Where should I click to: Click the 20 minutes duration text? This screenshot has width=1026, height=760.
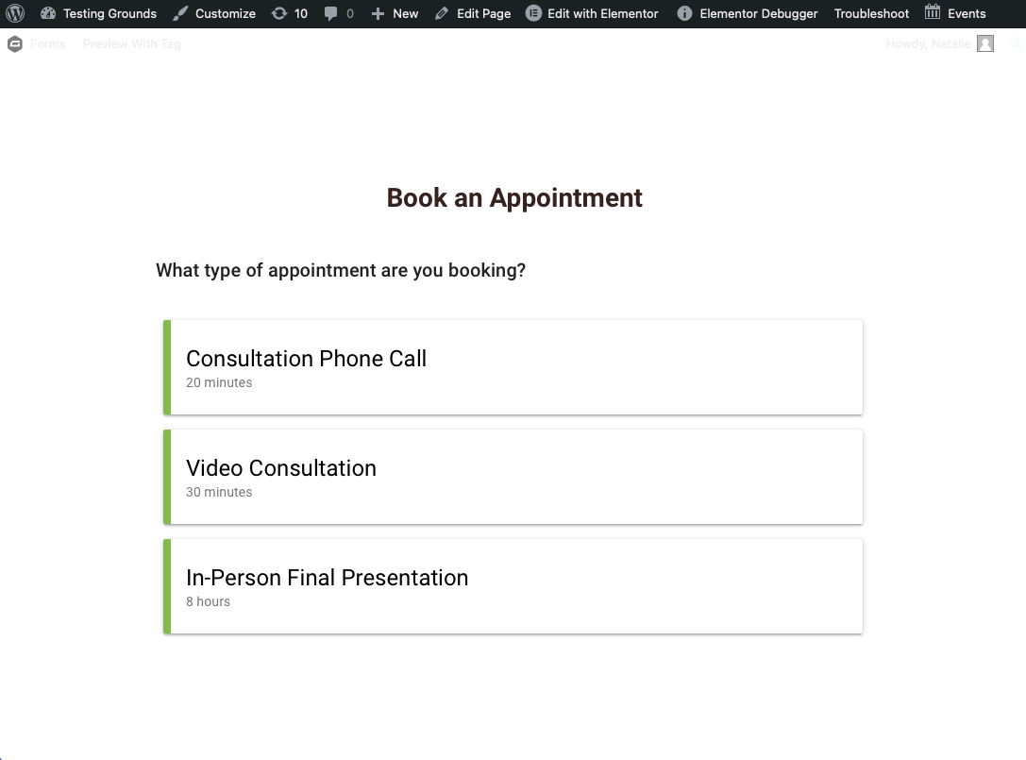click(x=219, y=382)
